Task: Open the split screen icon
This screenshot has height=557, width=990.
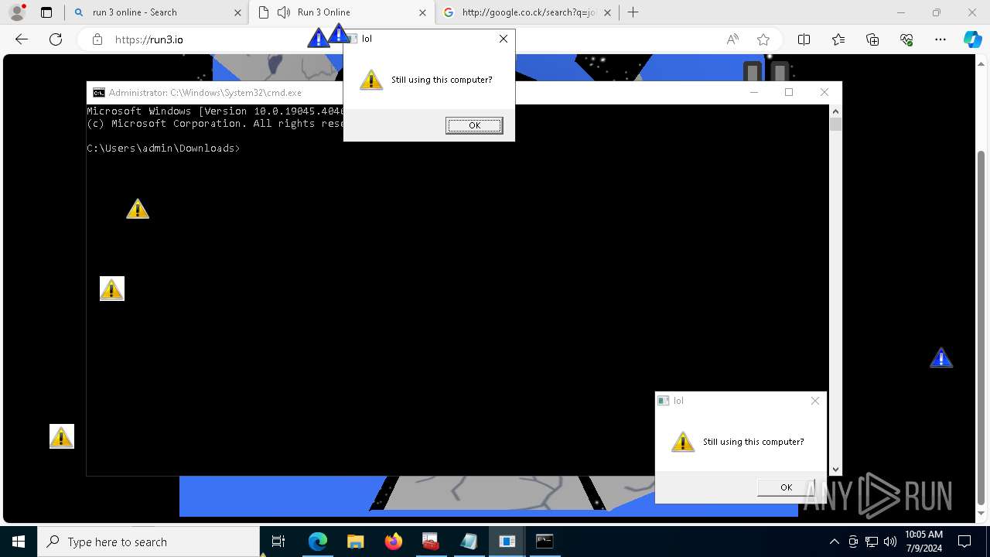Action: coord(804,39)
